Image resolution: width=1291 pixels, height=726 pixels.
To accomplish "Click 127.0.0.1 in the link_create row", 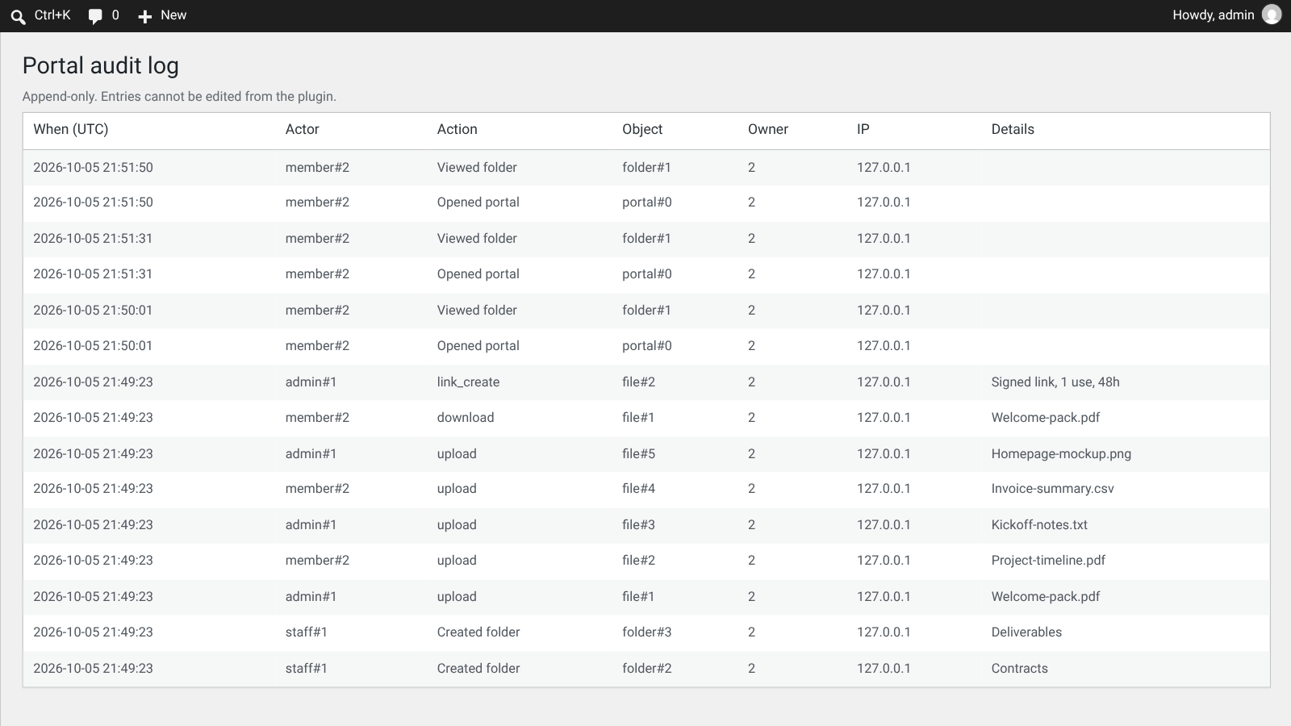I will tap(884, 382).
